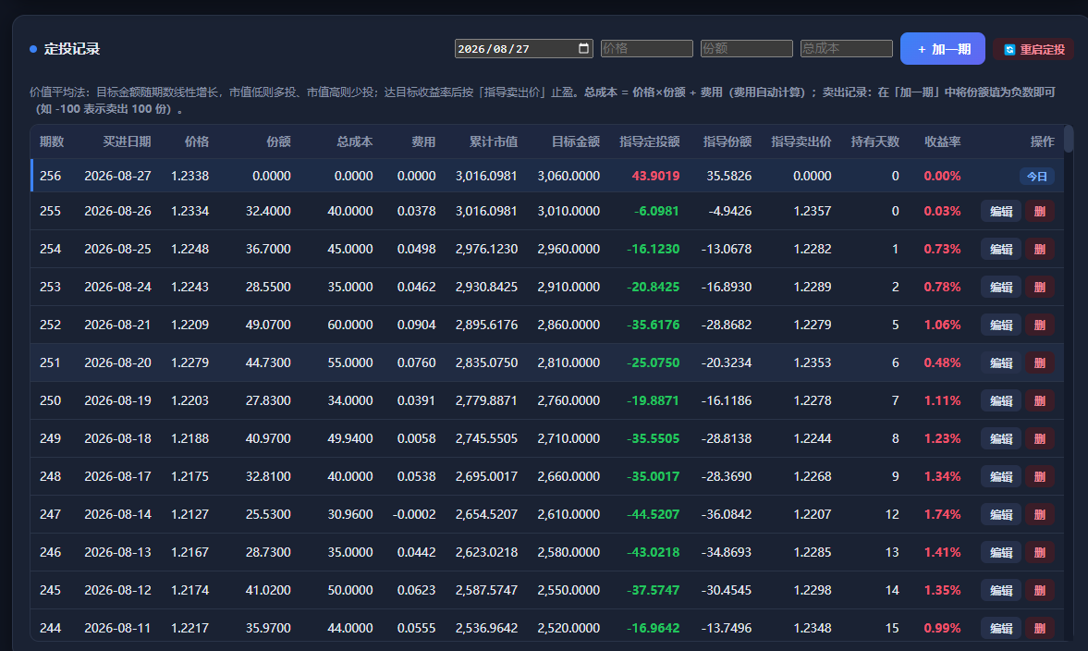
Task: Click the 加一期 add period button
Action: pos(942,49)
